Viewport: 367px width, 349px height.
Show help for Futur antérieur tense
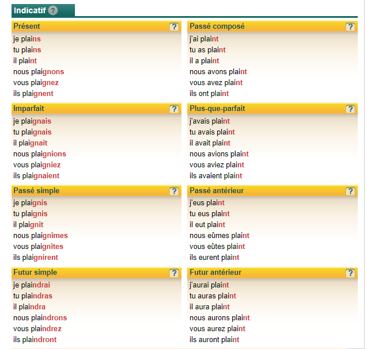click(x=350, y=273)
